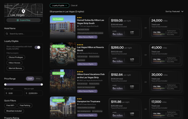Select the $111.86 per night cash option
This screenshot has height=119, width=188.
point(125,108)
